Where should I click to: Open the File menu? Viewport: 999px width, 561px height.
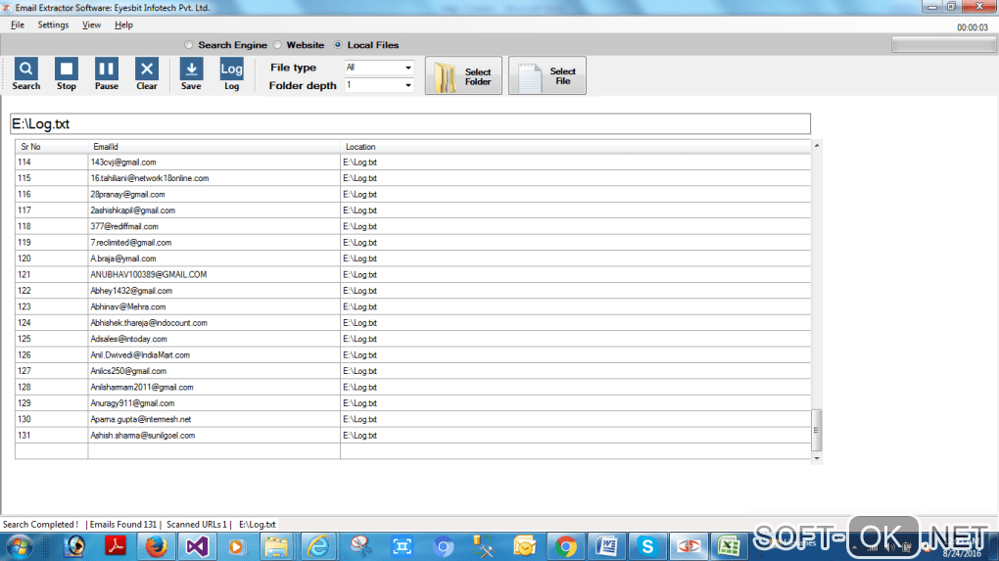point(18,24)
